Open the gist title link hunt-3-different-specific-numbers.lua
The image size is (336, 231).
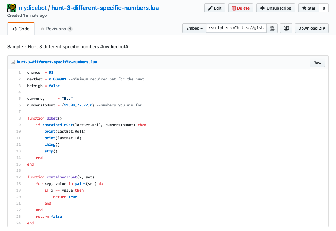pyautogui.click(x=105, y=8)
